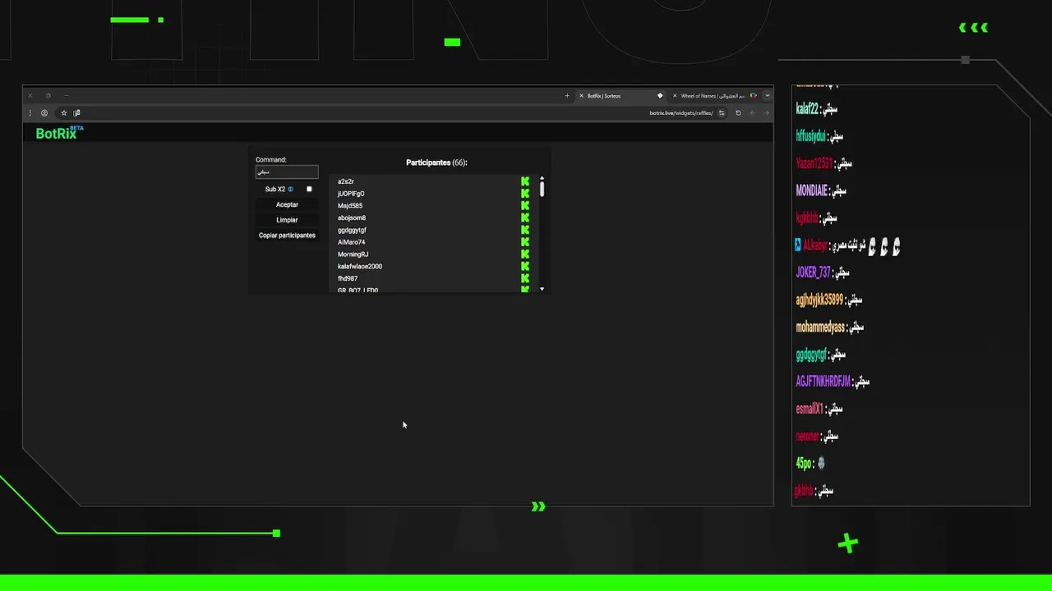Viewport: 1052px width, 591px height.
Task: Select participant name fhd987
Action: 348,278
